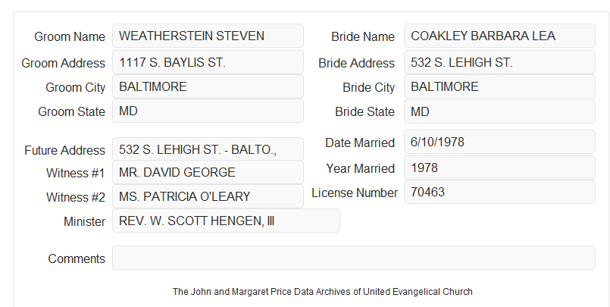
Task: Click the License Number label
Action: [x=355, y=193]
